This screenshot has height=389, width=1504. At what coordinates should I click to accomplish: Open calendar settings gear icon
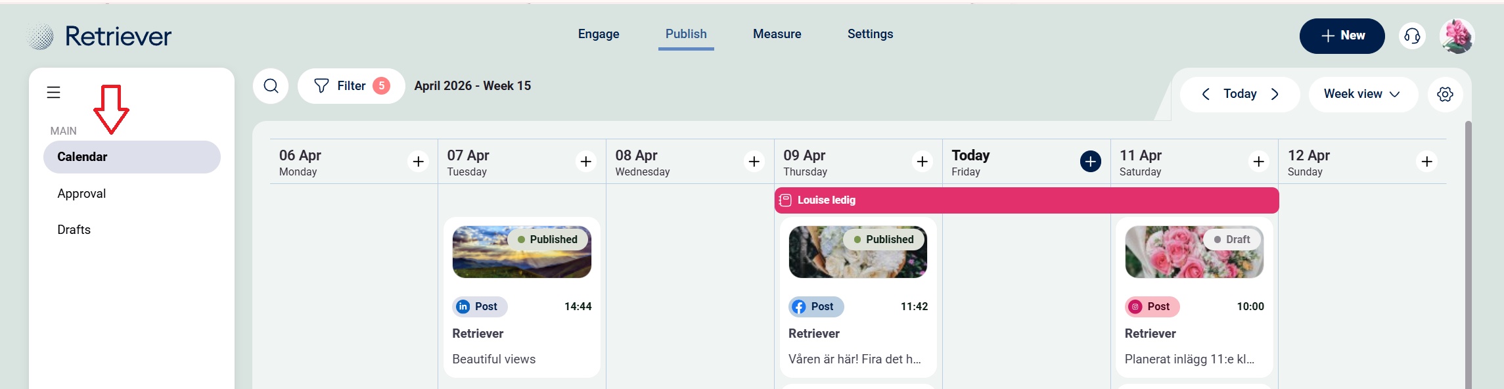[1445, 94]
